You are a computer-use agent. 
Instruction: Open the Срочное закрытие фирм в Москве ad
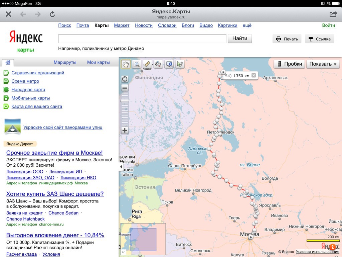pos(54,153)
